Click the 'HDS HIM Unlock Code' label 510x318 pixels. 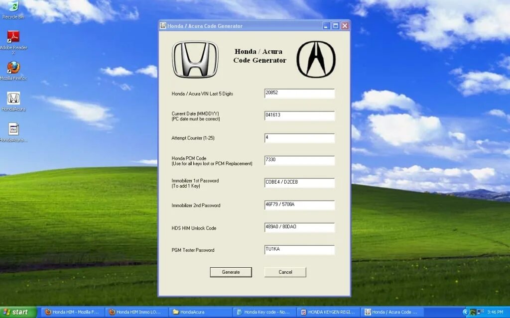[x=194, y=228]
